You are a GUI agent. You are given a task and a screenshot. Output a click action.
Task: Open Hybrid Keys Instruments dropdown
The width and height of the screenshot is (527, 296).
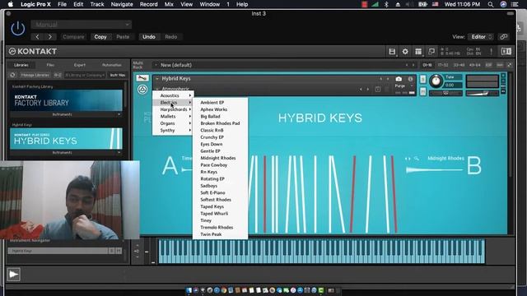click(x=66, y=153)
